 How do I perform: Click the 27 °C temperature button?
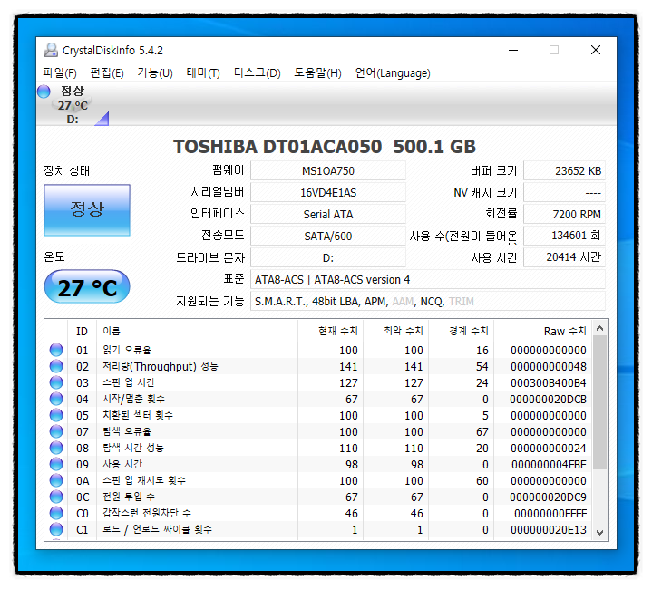click(x=87, y=287)
